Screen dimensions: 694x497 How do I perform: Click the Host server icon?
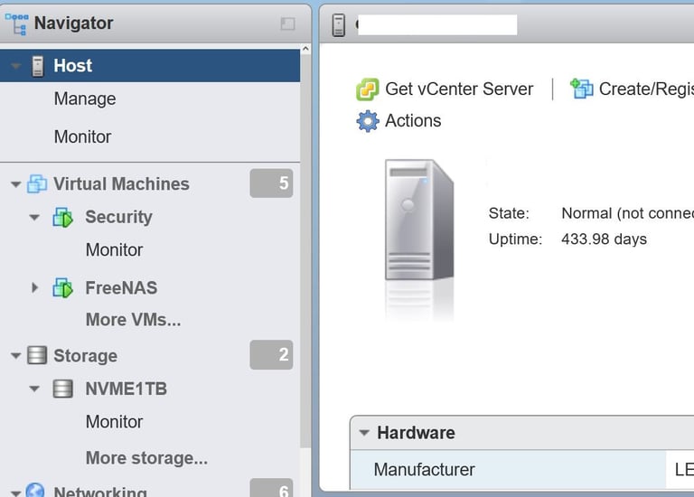pyautogui.click(x=38, y=66)
